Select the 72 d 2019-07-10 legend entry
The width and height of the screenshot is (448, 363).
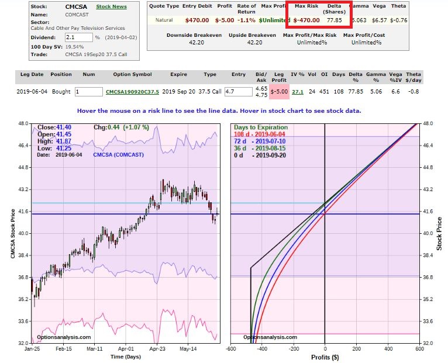click(x=260, y=141)
